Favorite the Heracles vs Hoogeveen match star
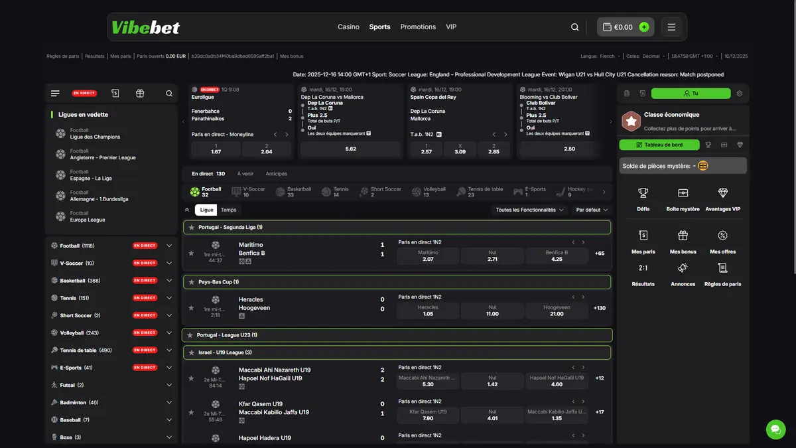Image resolution: width=796 pixels, height=448 pixels. click(x=191, y=308)
